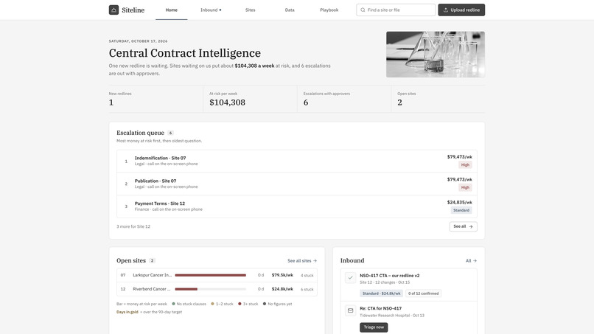Viewport: 594px width, 334px height.
Task: Click the 0 of 12 confirmed tag
Action: (x=423, y=293)
